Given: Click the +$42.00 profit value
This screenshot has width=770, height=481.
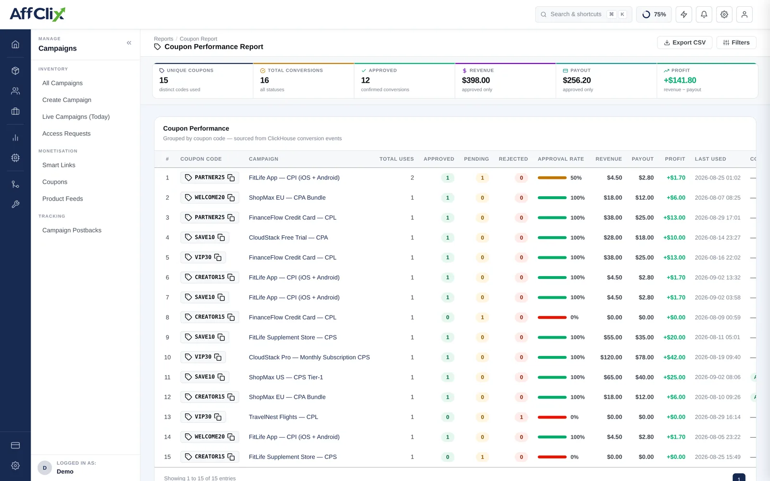Looking at the screenshot, I should click(674, 357).
